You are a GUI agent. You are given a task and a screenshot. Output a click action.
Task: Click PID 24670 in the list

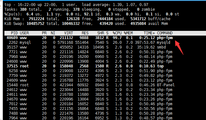pos(12,99)
